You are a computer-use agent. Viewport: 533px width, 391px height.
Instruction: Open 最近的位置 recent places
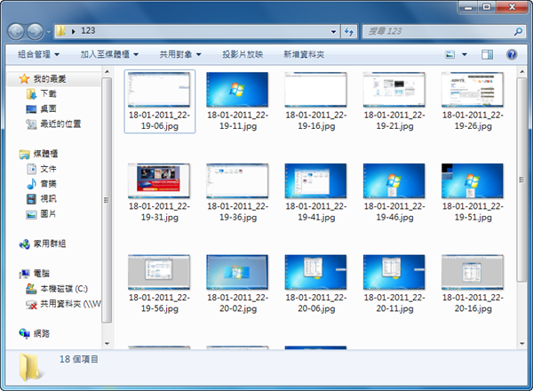click(53, 124)
